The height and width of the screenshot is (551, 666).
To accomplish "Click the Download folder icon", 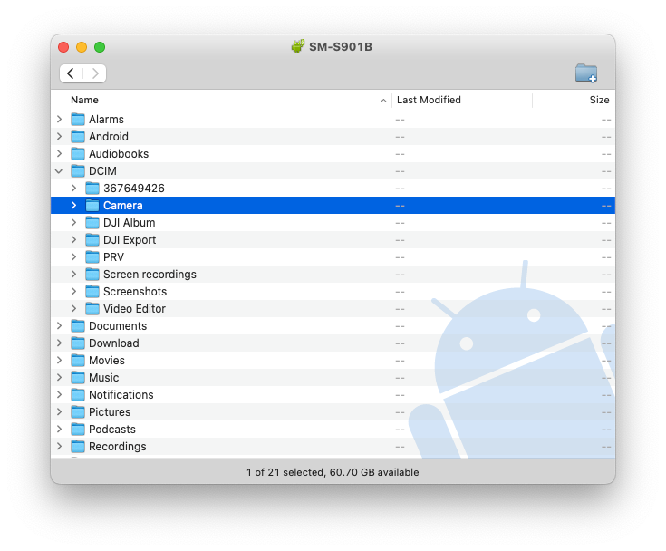I will 78,343.
